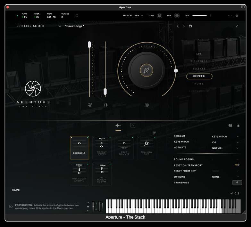Select Release knob assignment
This screenshot has width=251, height=227.
pyautogui.click(x=199, y=69)
